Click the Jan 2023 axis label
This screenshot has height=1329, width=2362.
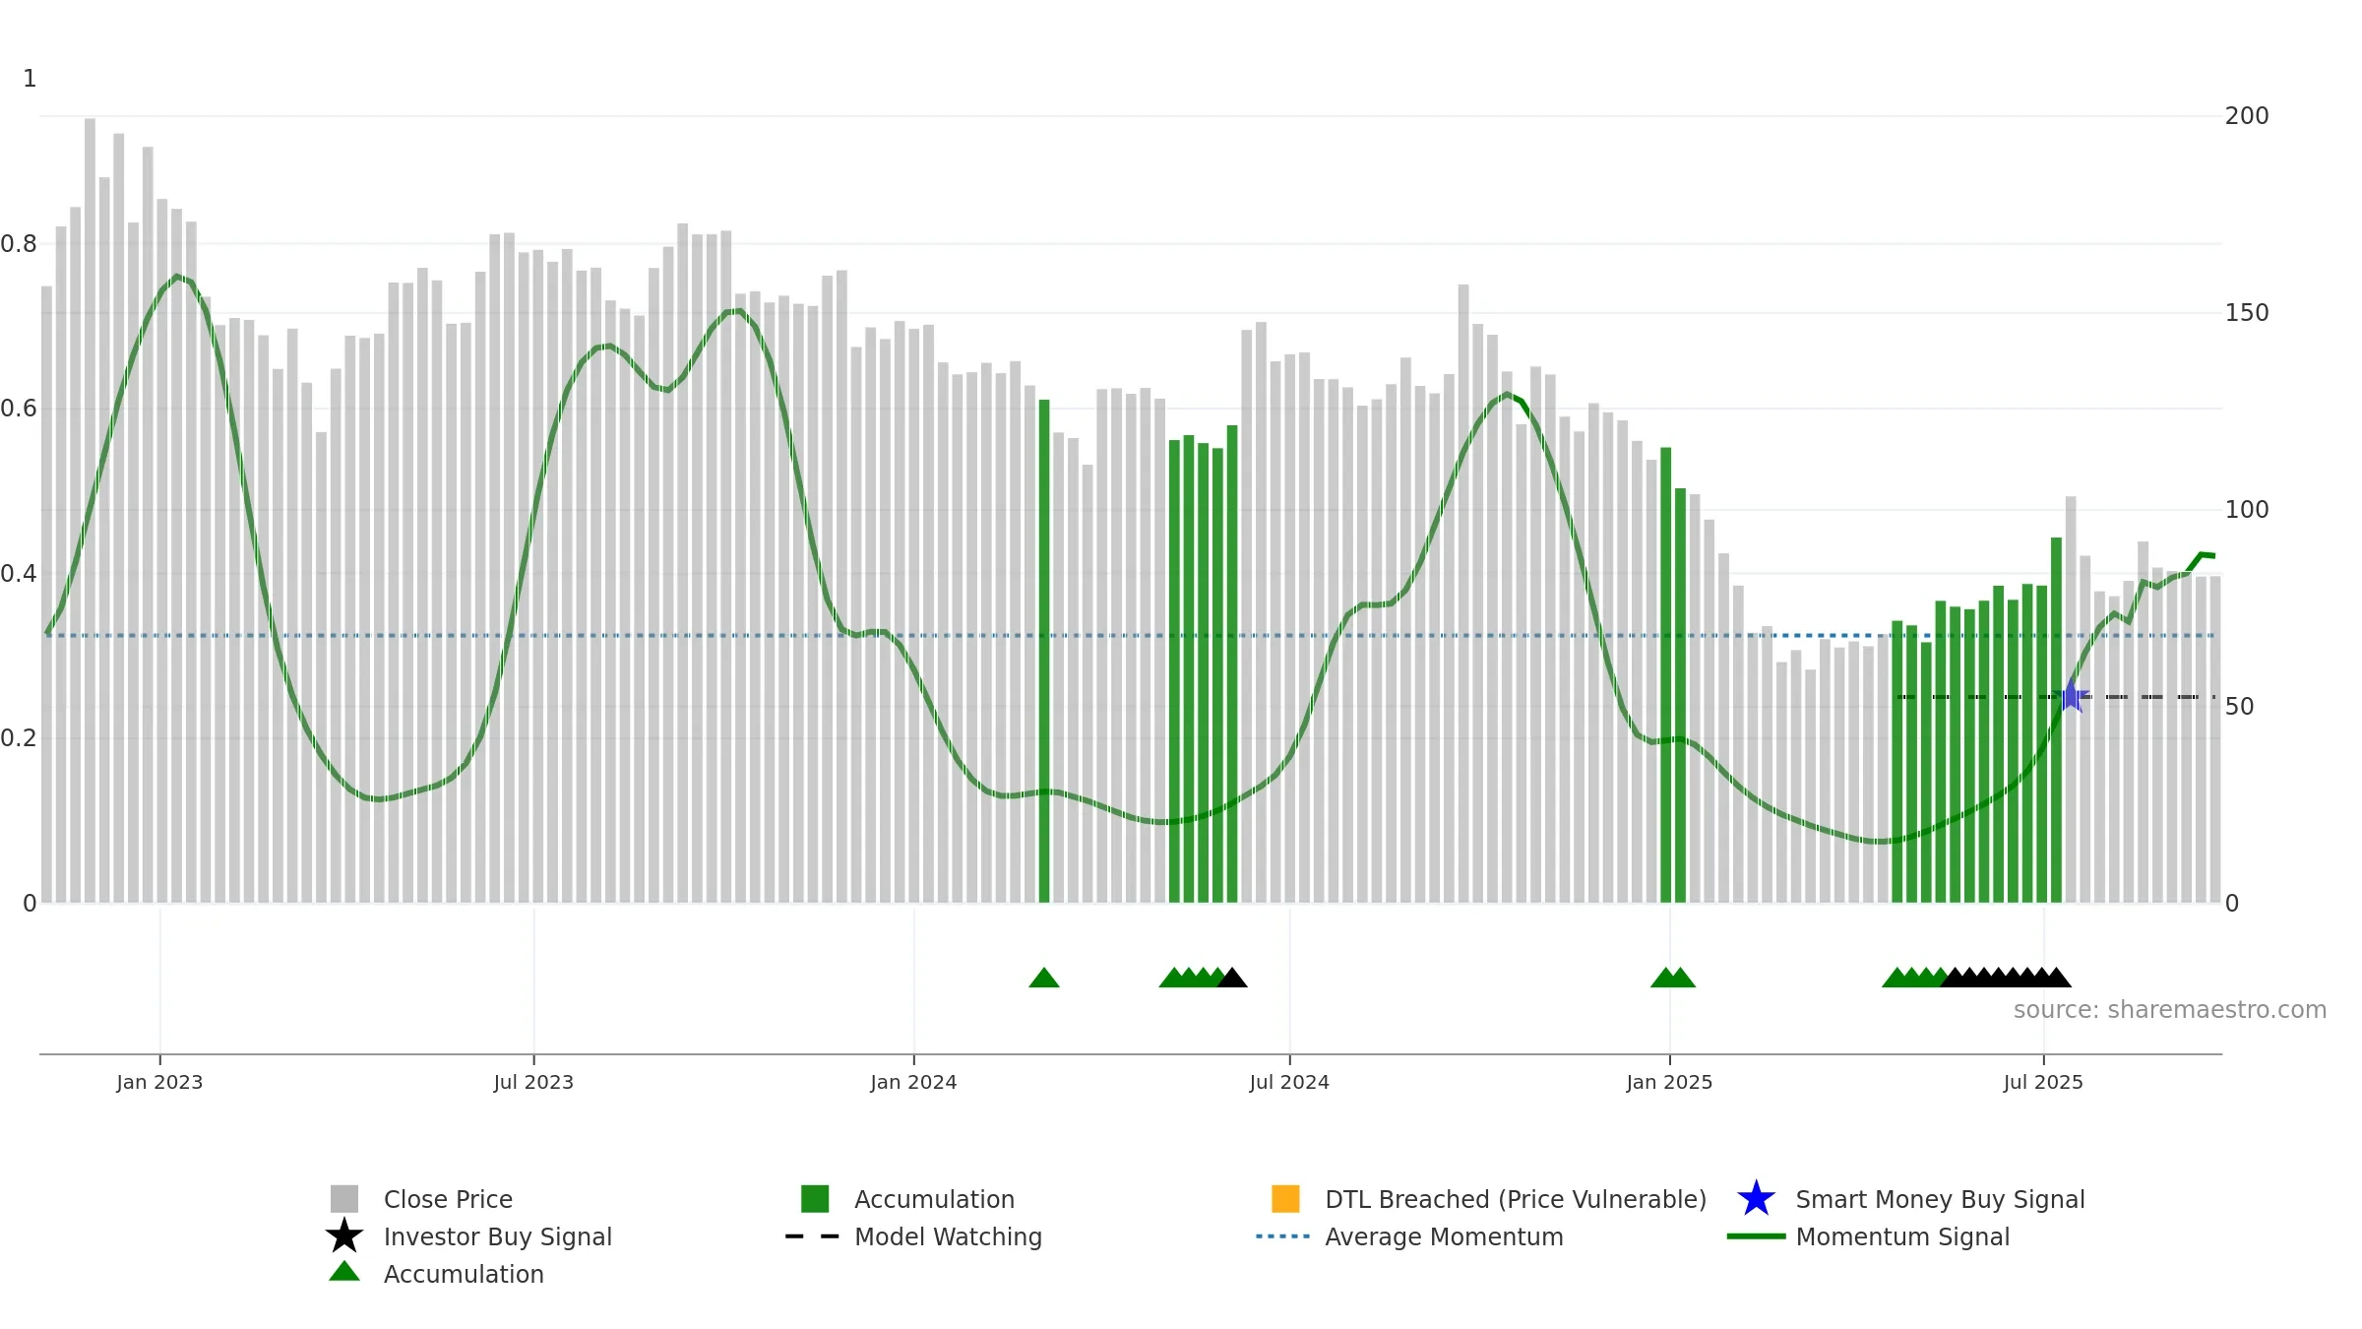pos(159,1082)
